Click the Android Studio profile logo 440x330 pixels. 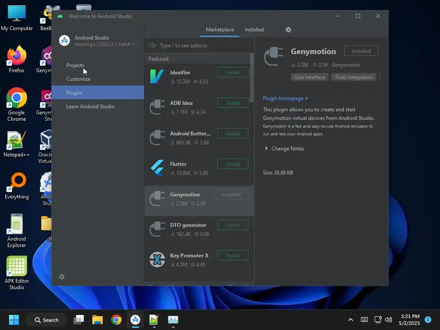pyautogui.click(x=64, y=41)
